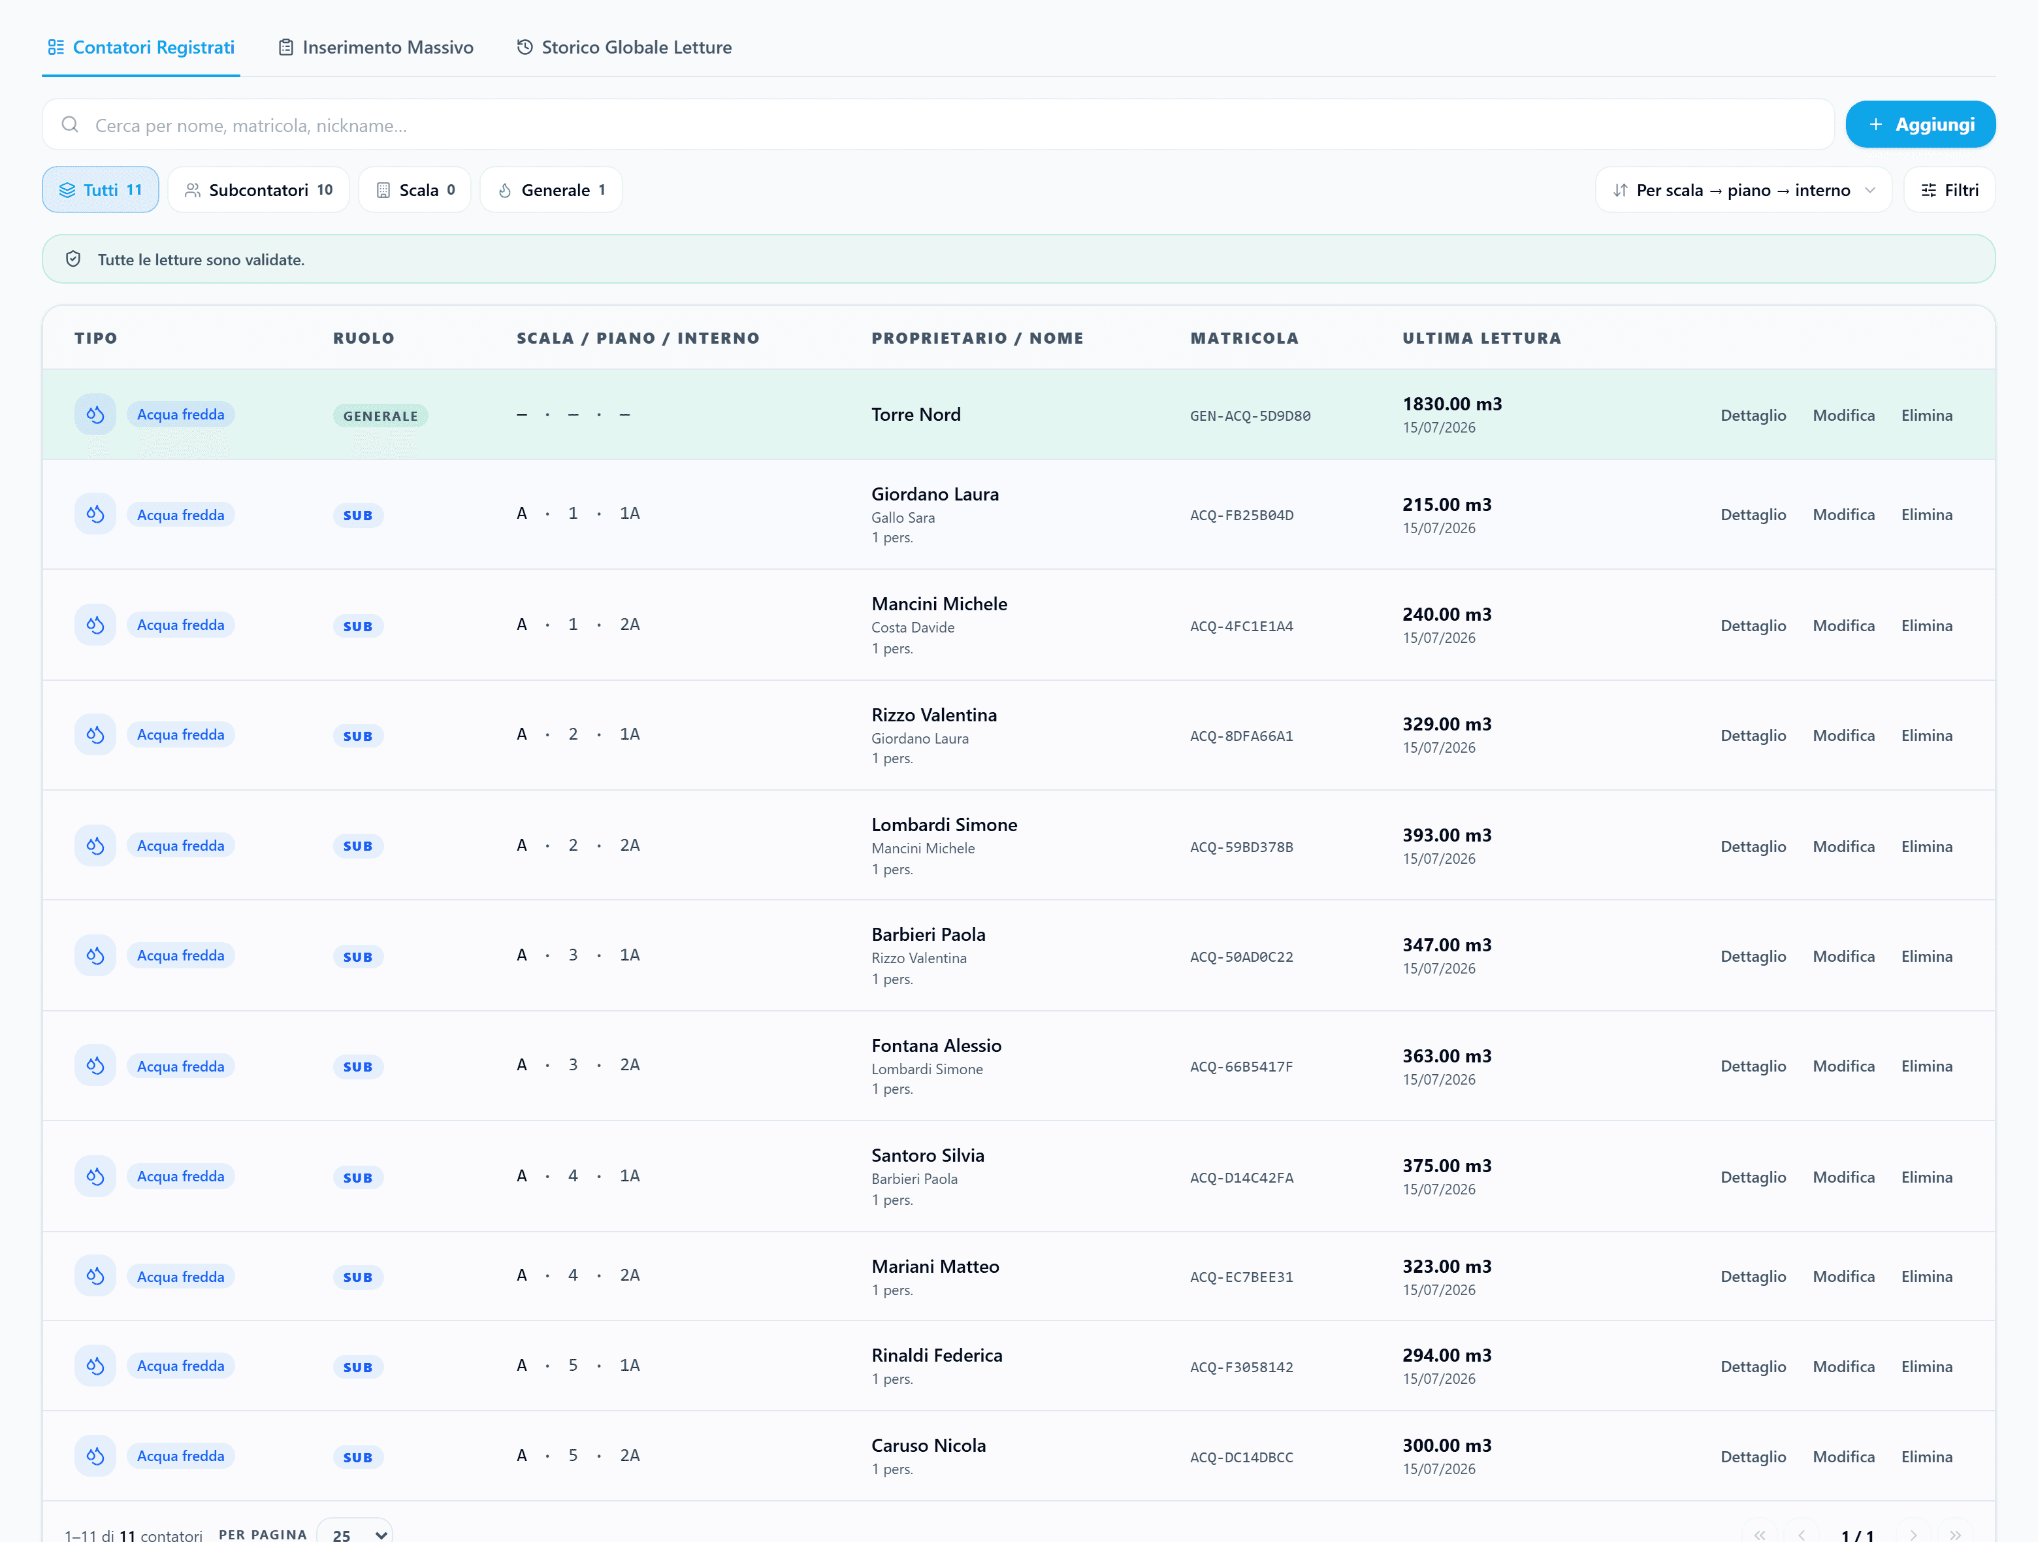Image resolution: width=2038 pixels, height=1542 pixels.
Task: Click the water drop icon for Torre Nord
Action: pos(95,415)
